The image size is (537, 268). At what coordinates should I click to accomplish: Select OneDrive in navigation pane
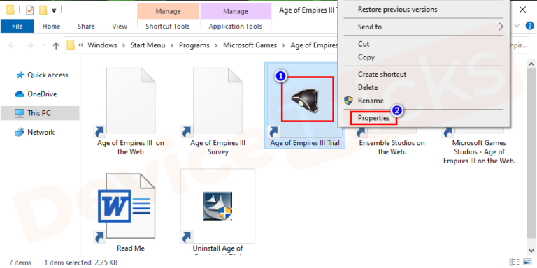click(41, 94)
